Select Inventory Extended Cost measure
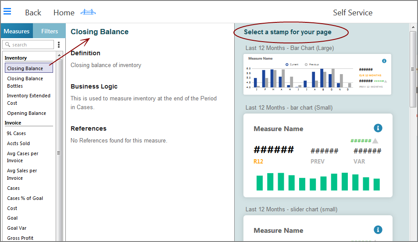 [x=29, y=99]
